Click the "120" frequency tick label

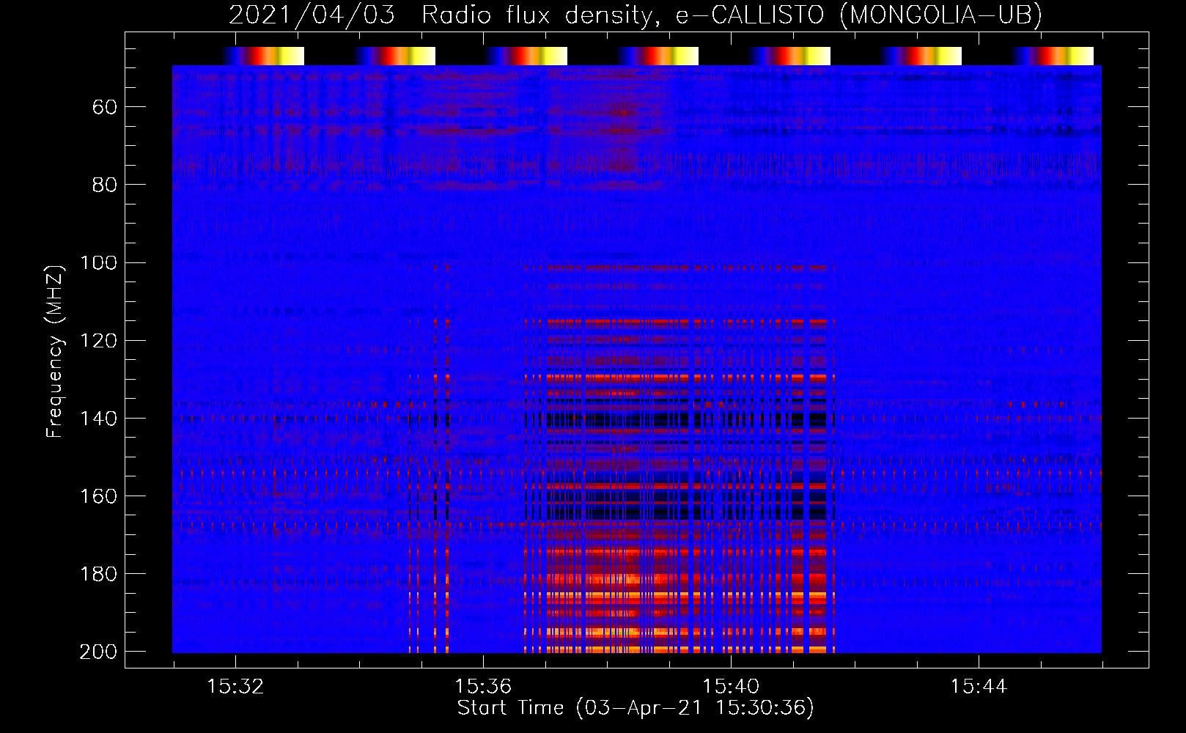99,341
